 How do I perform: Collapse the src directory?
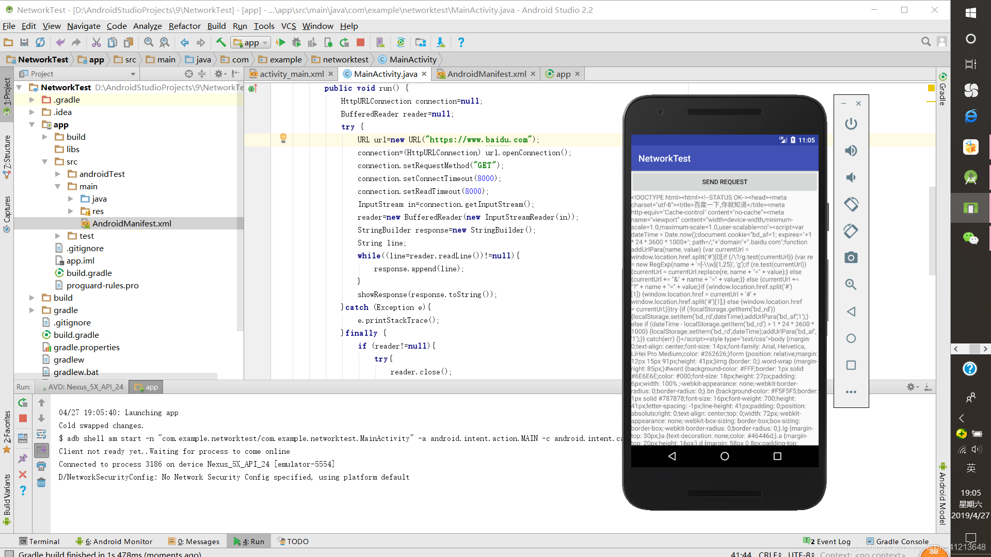(x=44, y=161)
